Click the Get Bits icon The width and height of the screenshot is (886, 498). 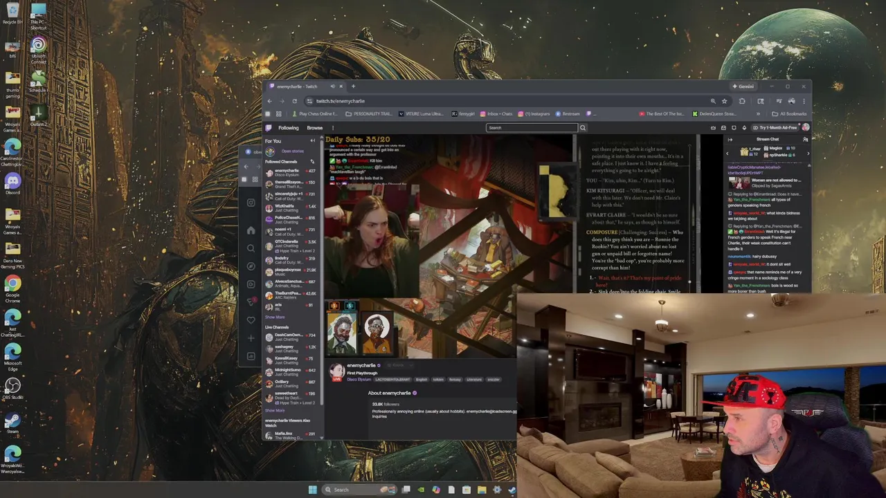(744, 128)
